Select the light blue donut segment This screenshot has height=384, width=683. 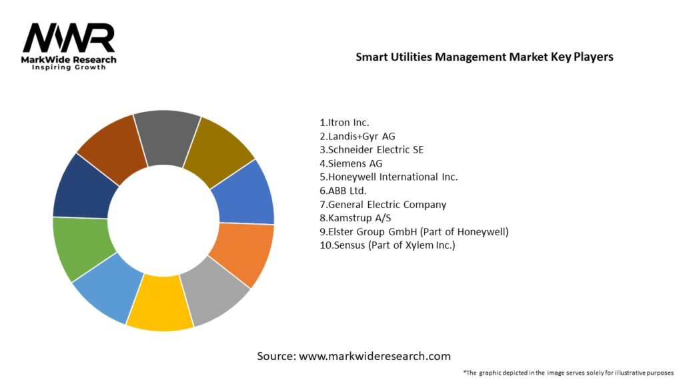click(105, 291)
